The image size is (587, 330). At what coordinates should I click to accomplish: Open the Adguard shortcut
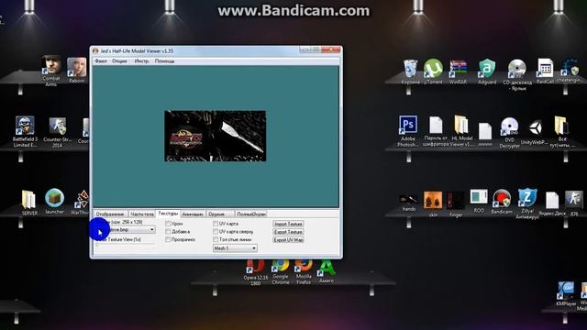click(487, 71)
